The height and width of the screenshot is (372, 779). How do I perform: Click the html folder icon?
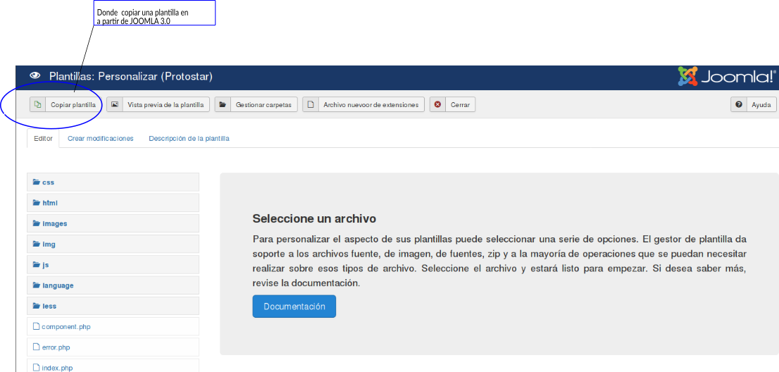coord(36,203)
